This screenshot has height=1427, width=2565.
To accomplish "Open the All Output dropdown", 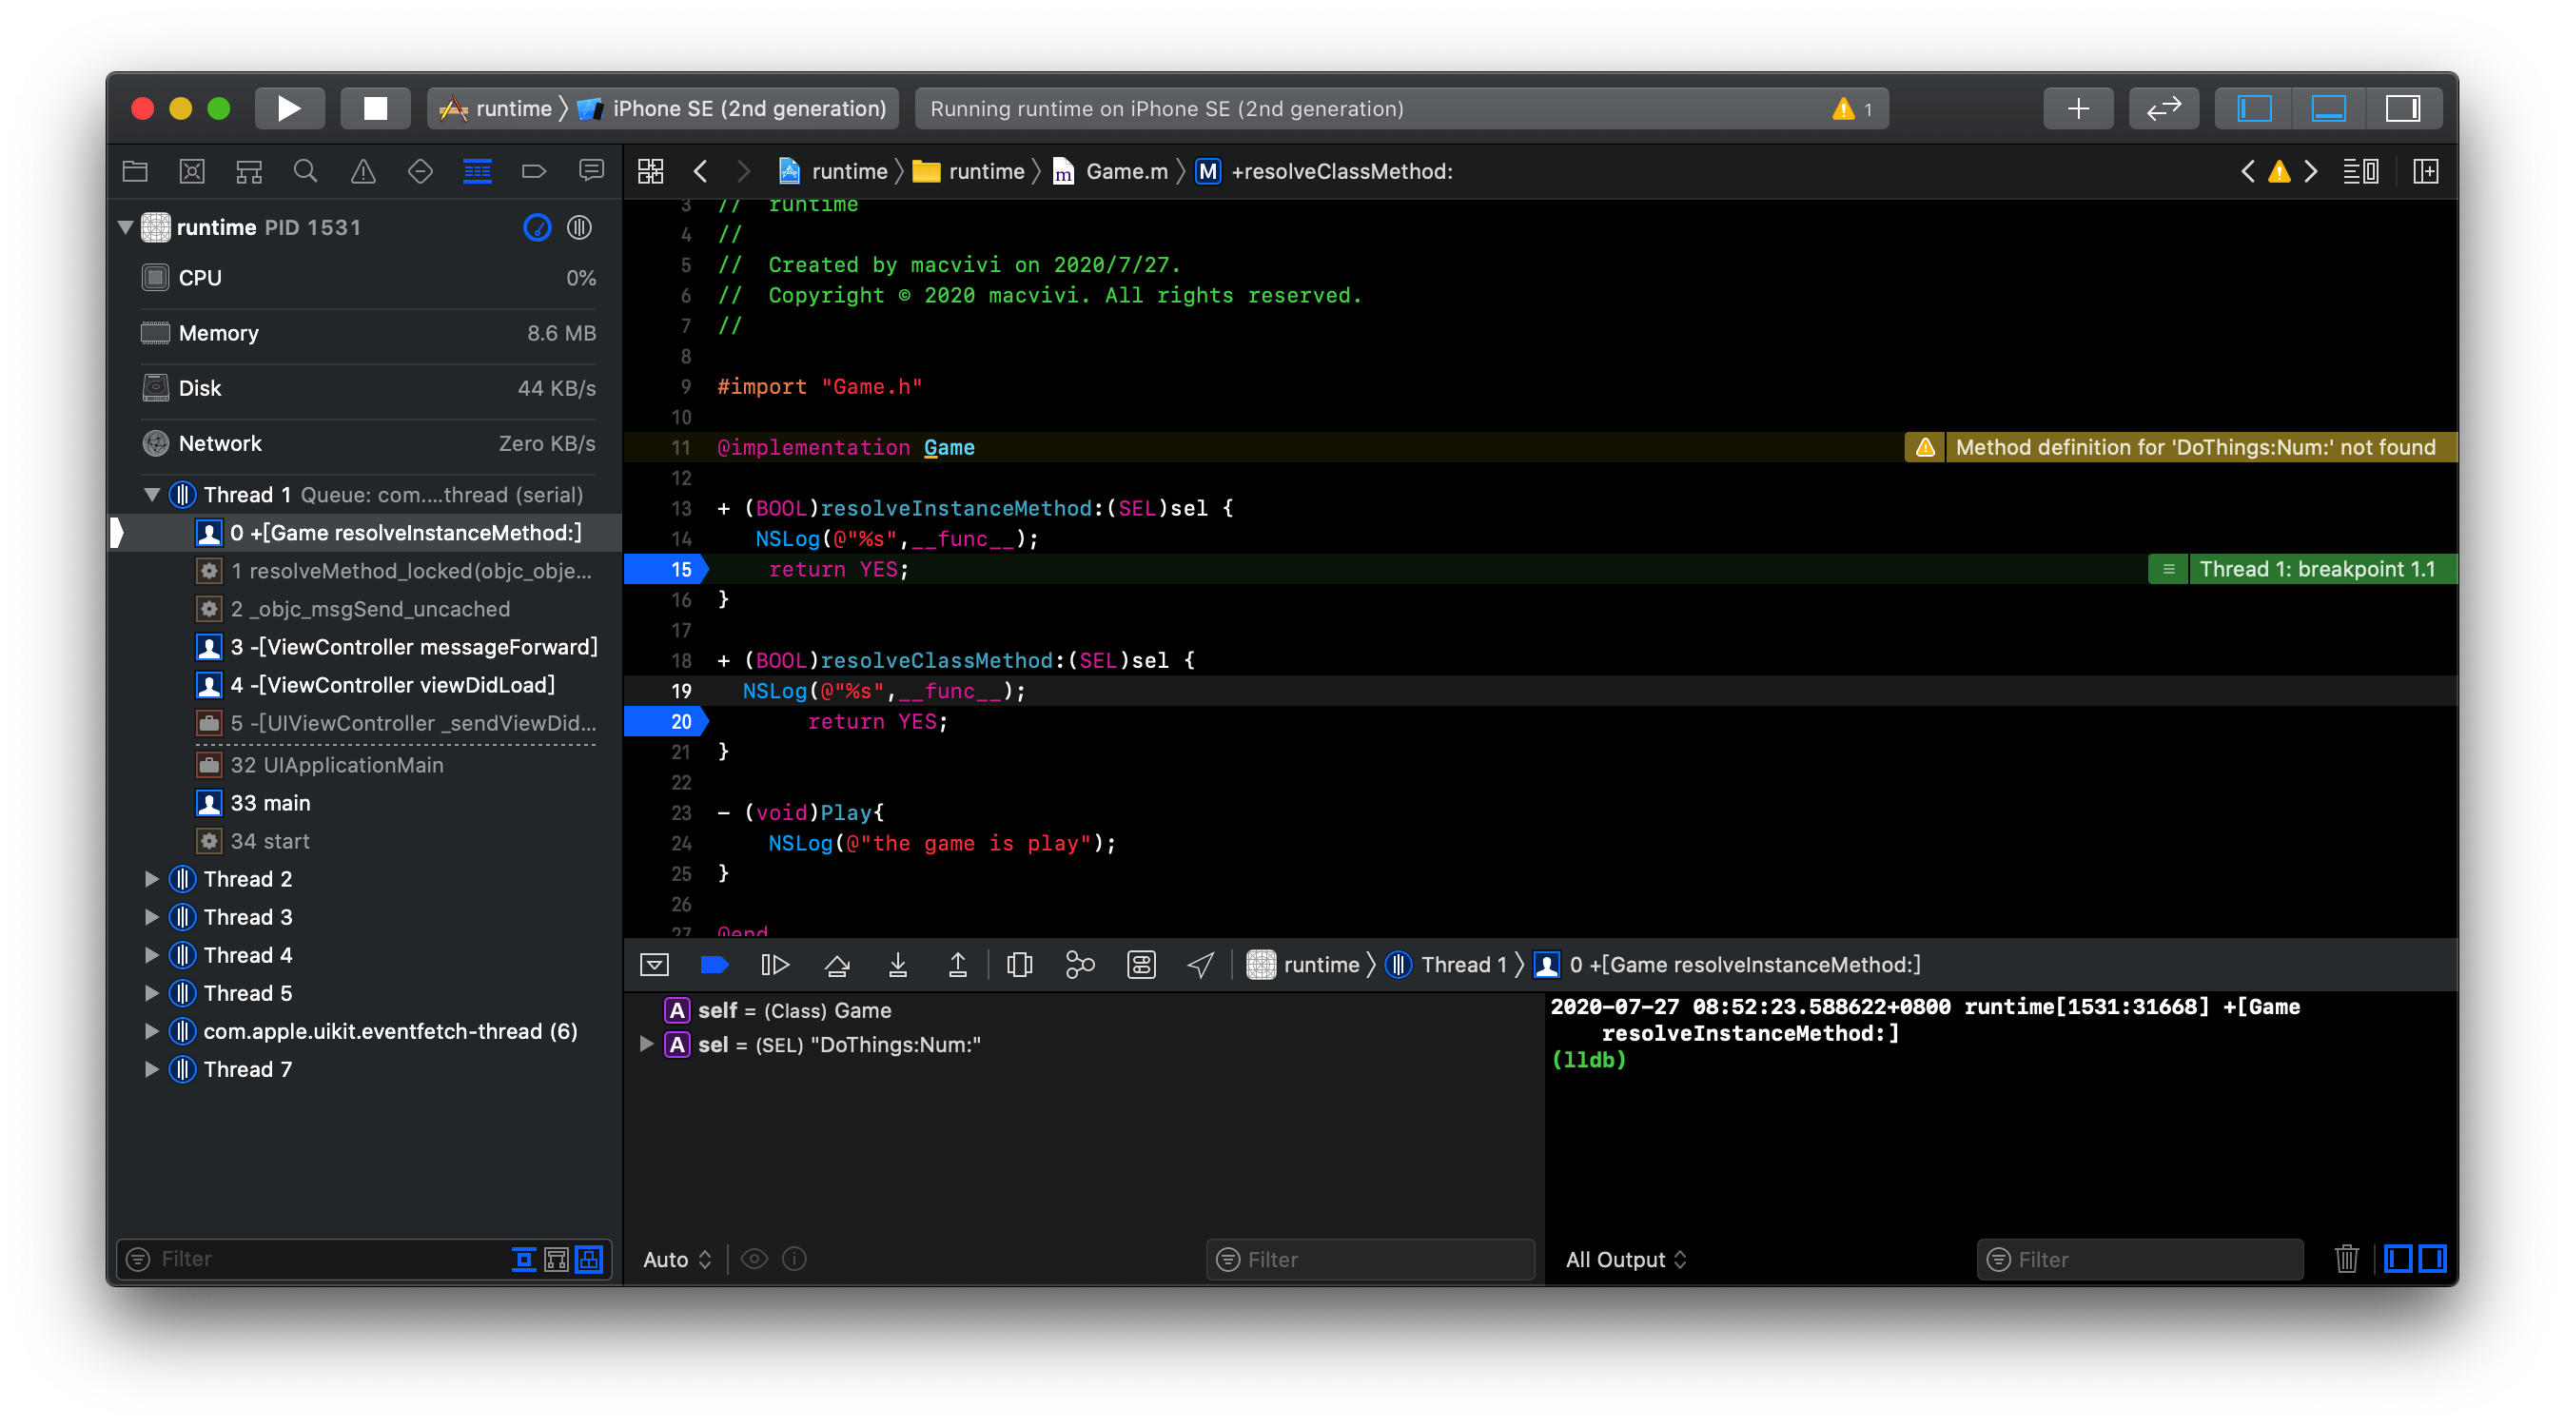I will click(x=1625, y=1260).
